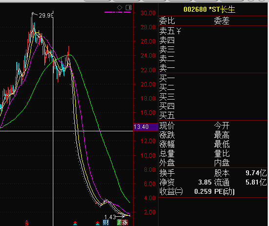269x226 pixels.
Task: Click the ¥ symbol next to 卖五
Action: coord(179,31)
